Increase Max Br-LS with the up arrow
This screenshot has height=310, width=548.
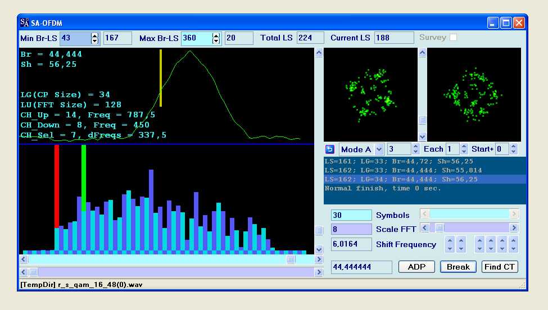click(x=216, y=35)
